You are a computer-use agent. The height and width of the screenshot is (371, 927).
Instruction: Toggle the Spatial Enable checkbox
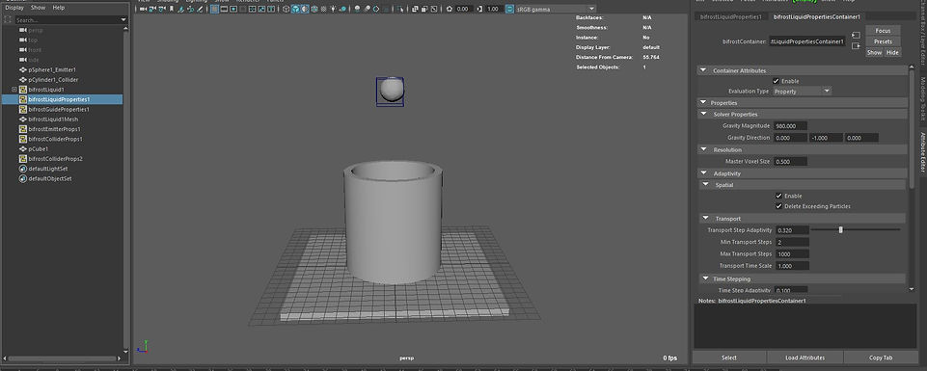click(778, 196)
